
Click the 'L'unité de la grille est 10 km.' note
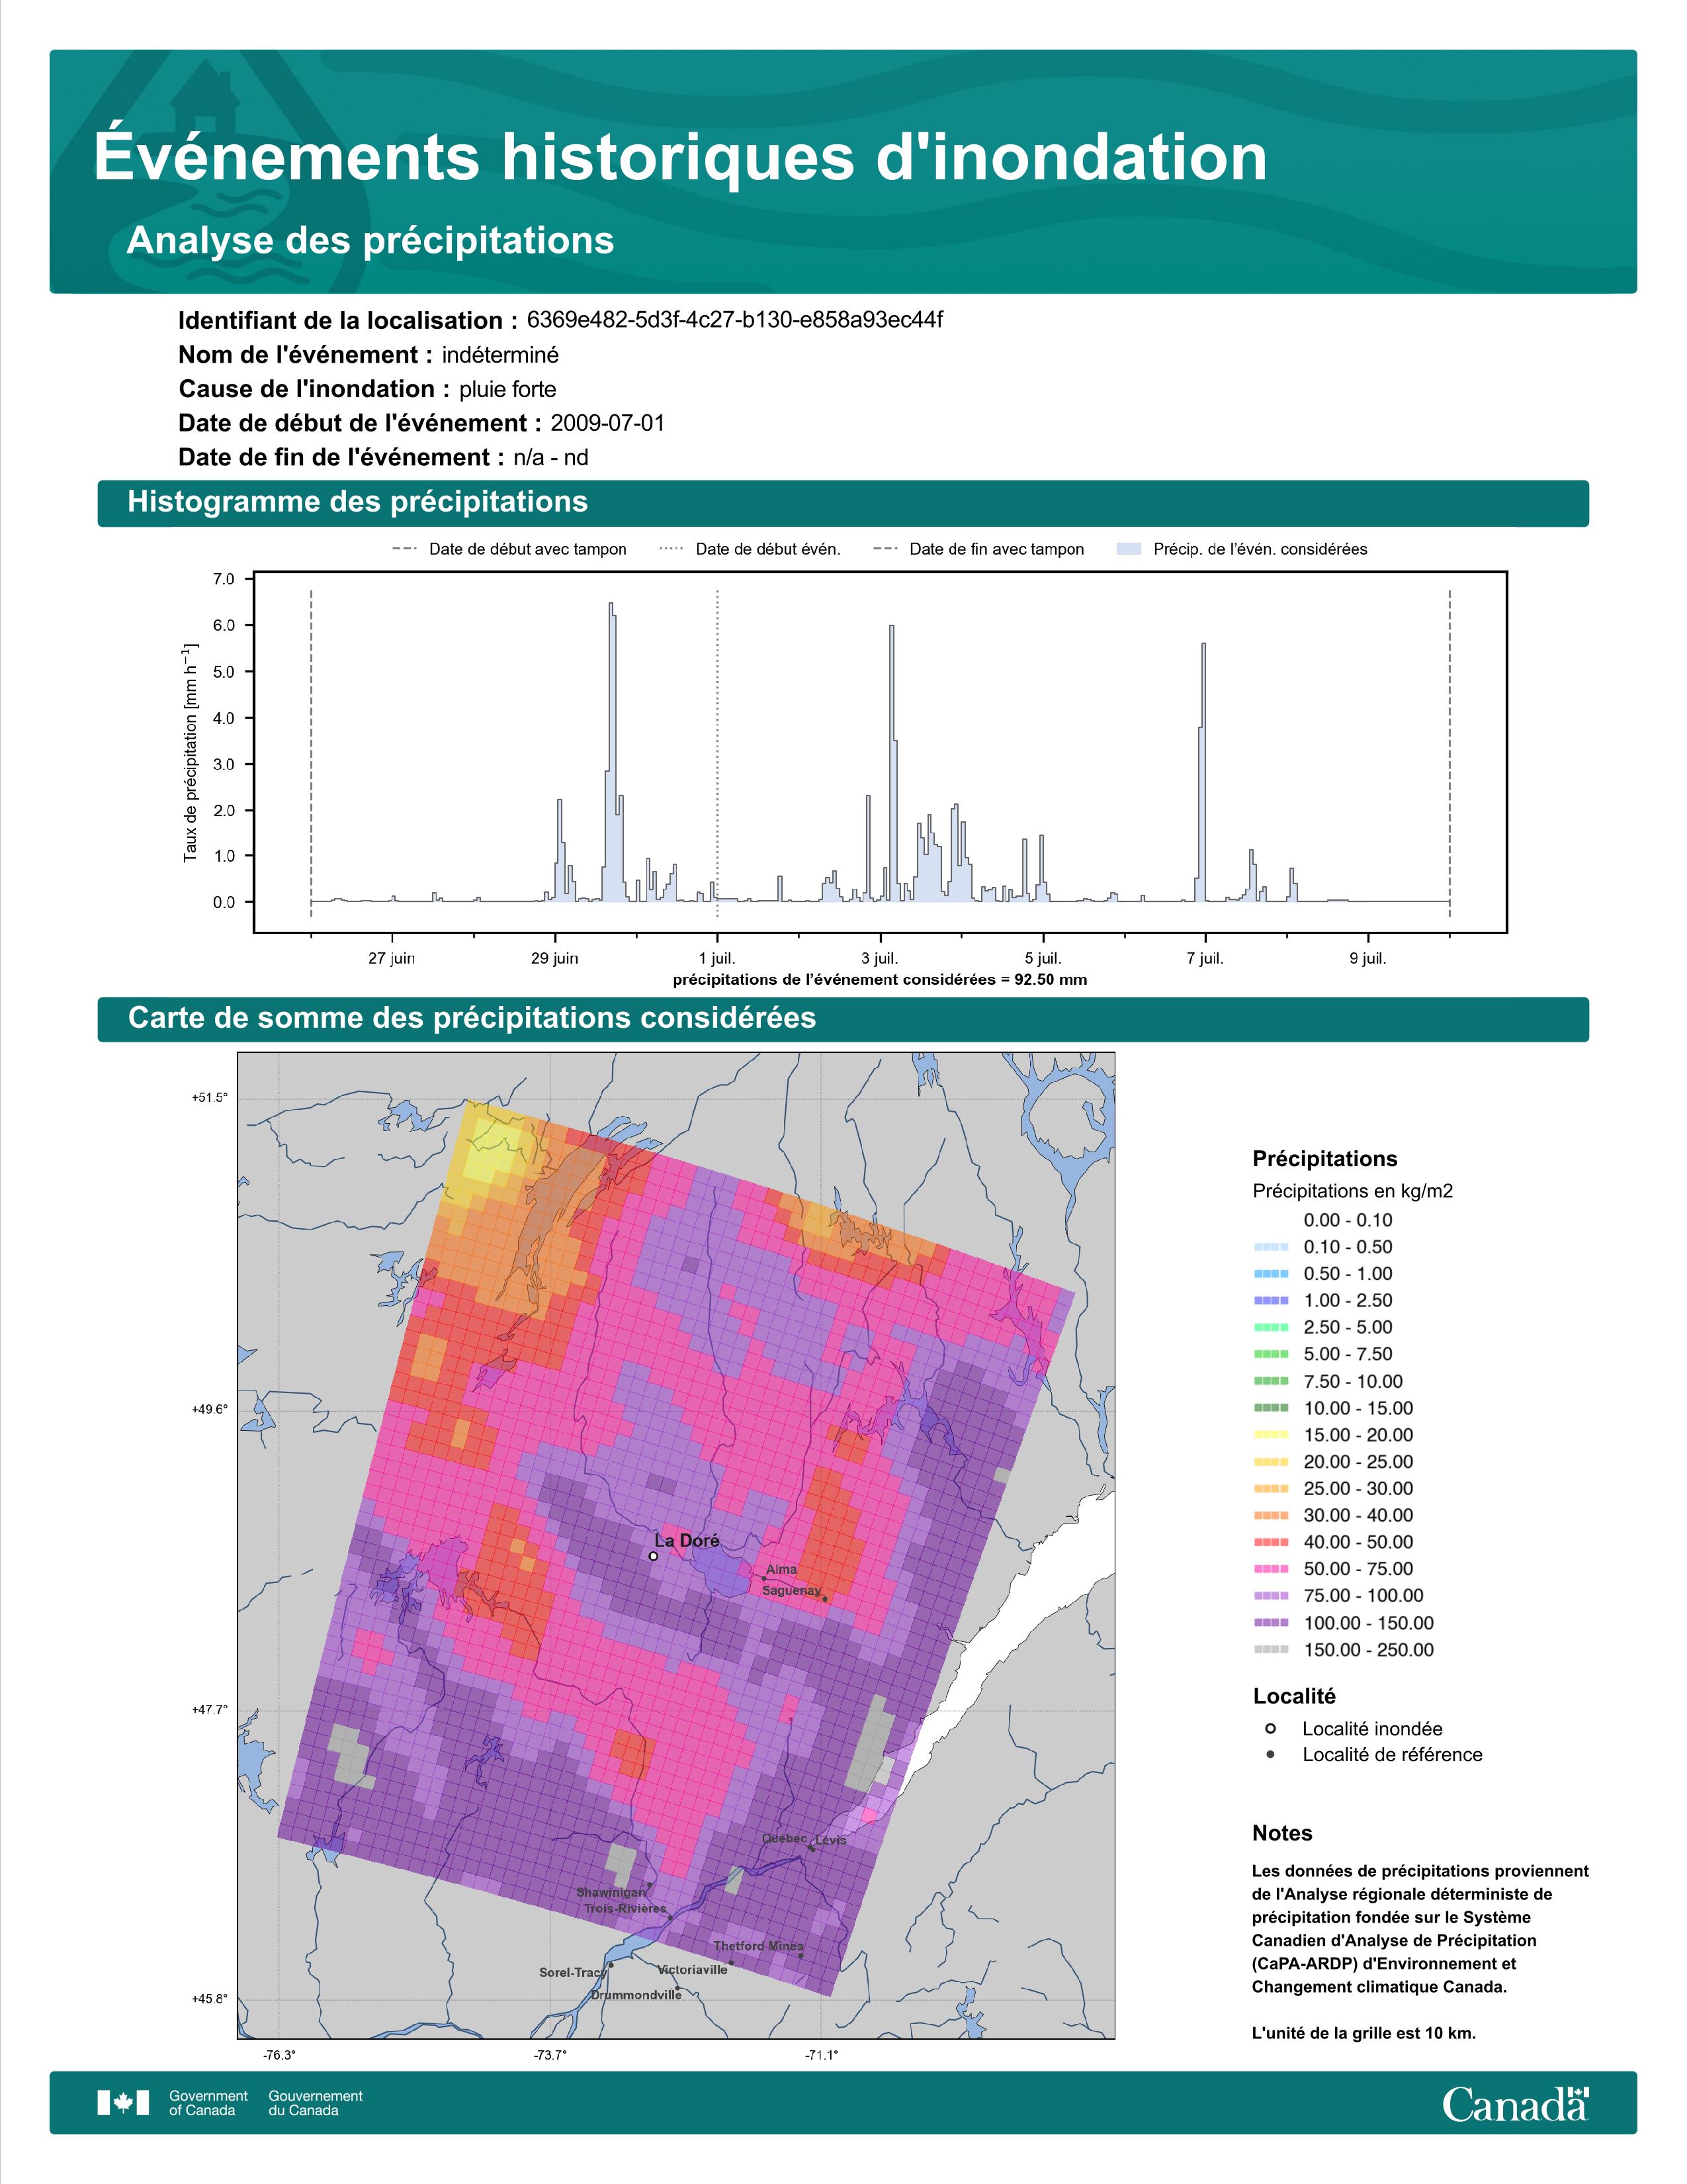tap(1363, 2033)
